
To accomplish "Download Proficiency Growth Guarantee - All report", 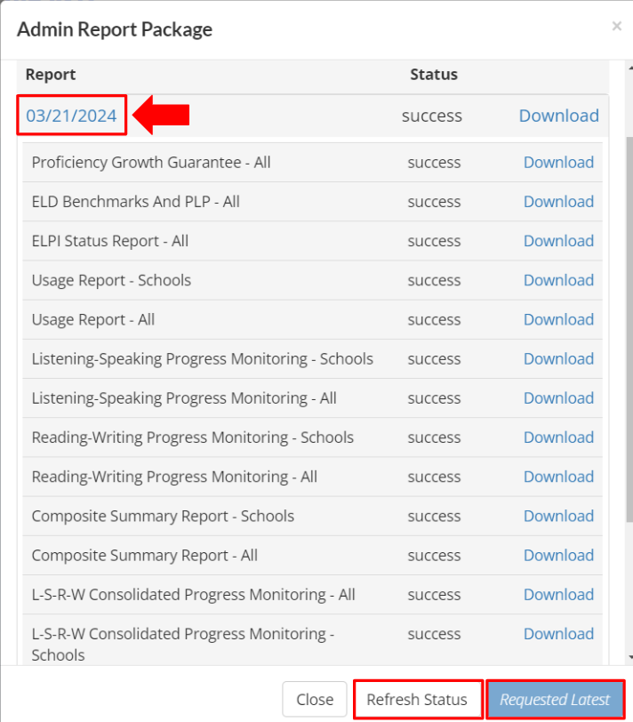I will point(558,162).
